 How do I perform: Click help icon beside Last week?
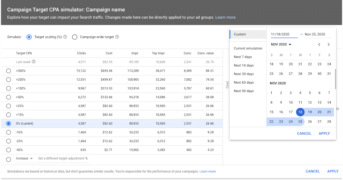[34, 62]
